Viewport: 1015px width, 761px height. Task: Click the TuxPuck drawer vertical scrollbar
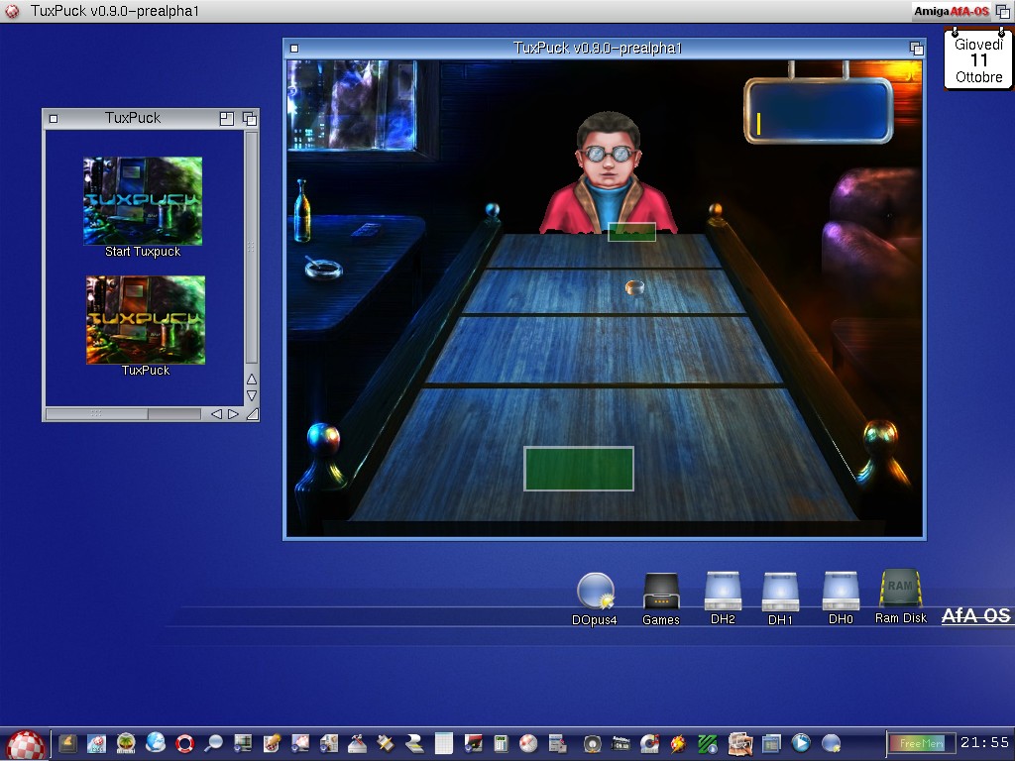point(252,248)
